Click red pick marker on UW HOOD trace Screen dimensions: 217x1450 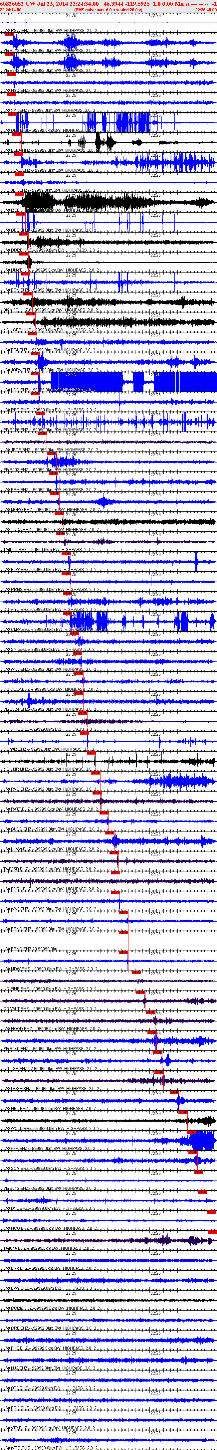click(152, 1032)
